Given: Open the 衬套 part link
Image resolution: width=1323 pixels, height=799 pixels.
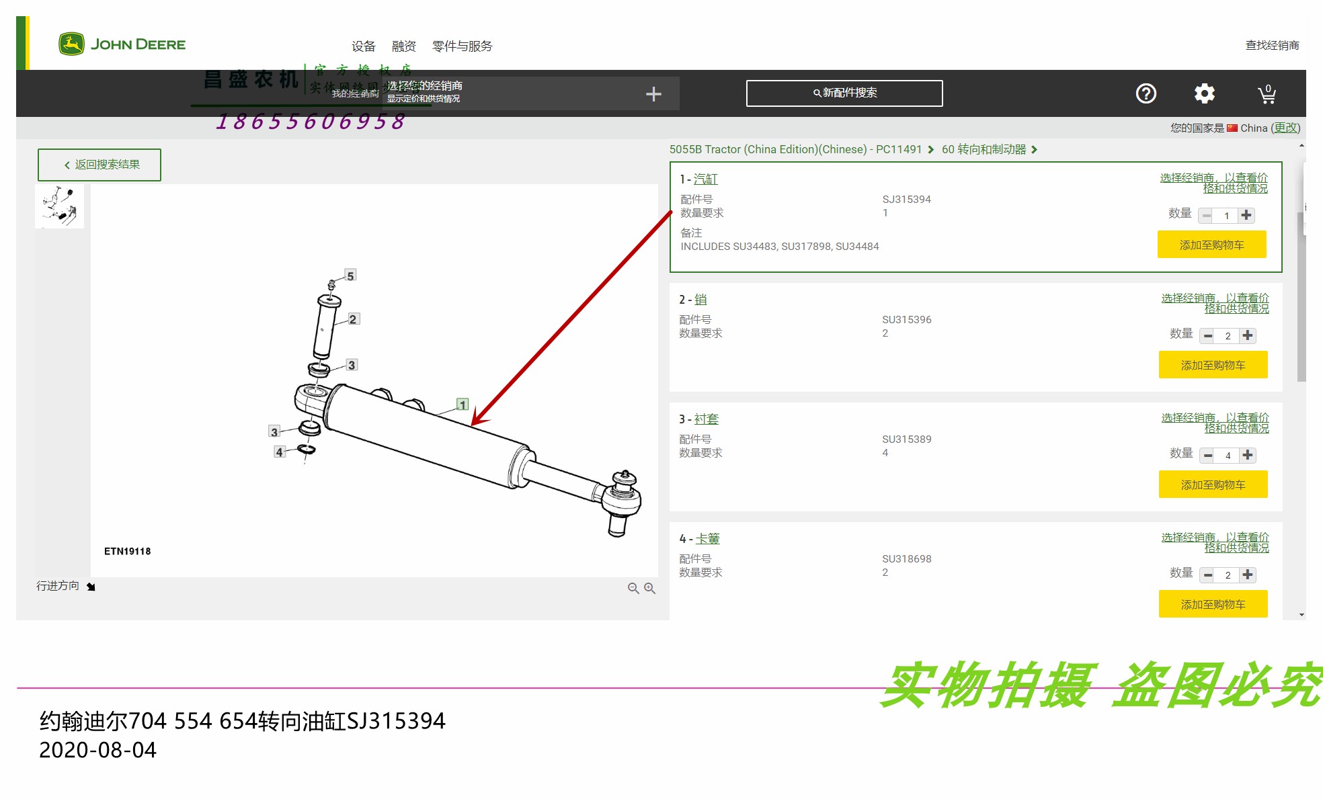Looking at the screenshot, I should 706,419.
